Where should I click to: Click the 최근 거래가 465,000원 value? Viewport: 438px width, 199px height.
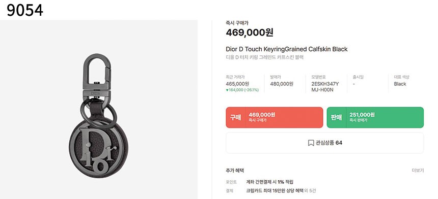(237, 84)
